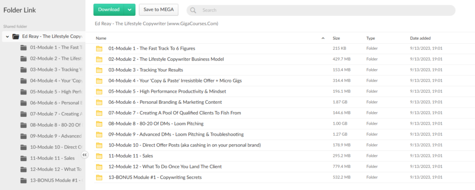This screenshot has height=190, width=475.
Task: Collapse the Ed Reay root folder tree
Action: pyautogui.click(x=7, y=36)
